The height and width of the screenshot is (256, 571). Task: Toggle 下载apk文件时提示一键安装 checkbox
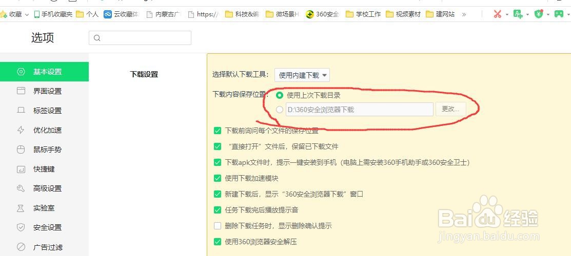click(x=218, y=162)
